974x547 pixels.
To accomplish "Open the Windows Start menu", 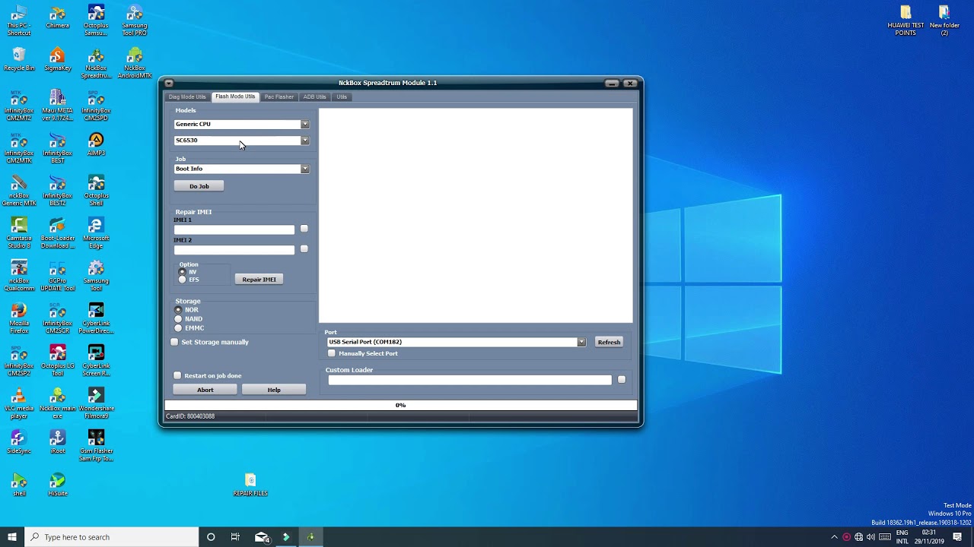I will pos(12,537).
